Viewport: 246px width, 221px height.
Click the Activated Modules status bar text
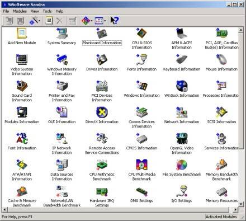coord(221,217)
